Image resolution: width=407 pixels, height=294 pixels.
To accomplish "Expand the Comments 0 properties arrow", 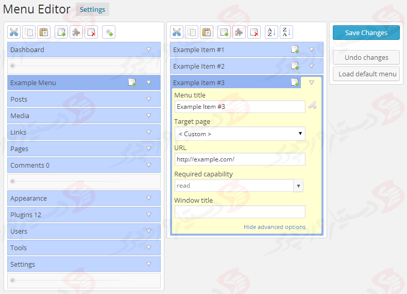I will coord(149,165).
